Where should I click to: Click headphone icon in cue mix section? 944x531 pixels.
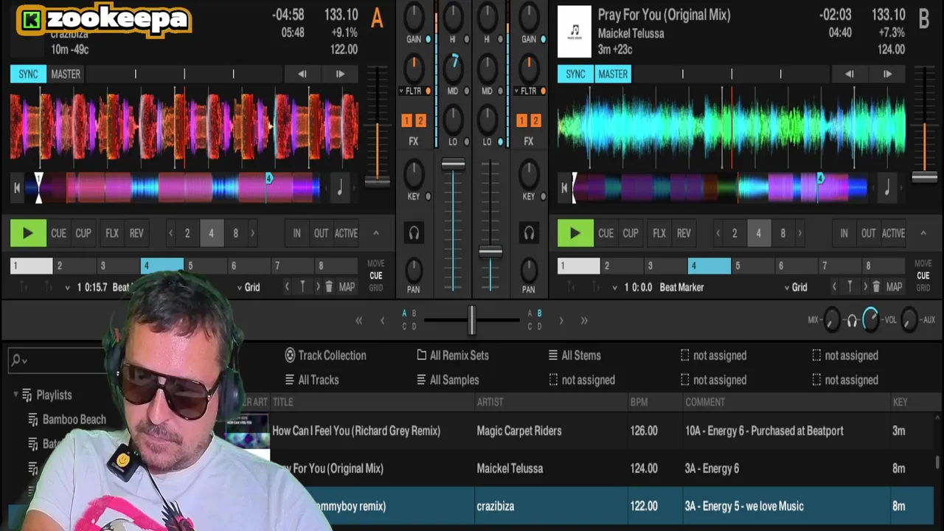pyautogui.click(x=852, y=320)
